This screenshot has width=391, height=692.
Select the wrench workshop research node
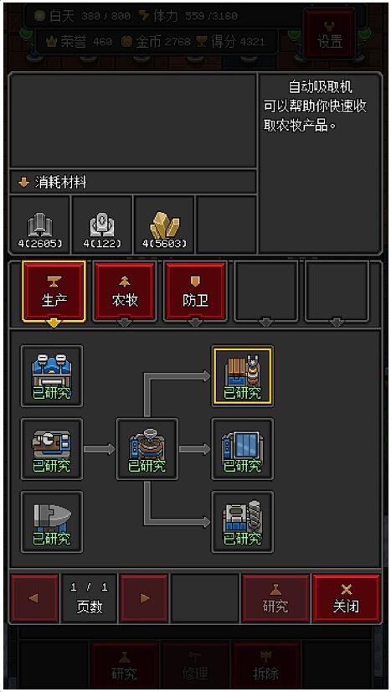52,449
